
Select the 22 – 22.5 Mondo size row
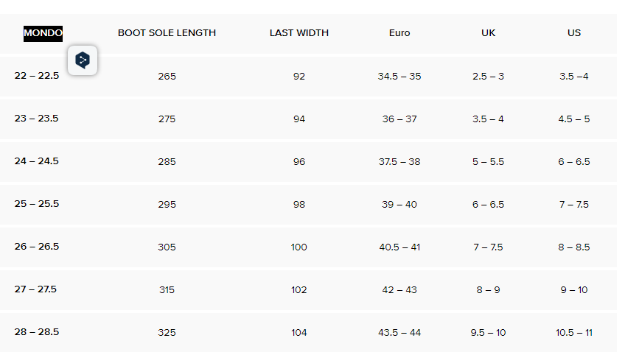click(x=36, y=76)
